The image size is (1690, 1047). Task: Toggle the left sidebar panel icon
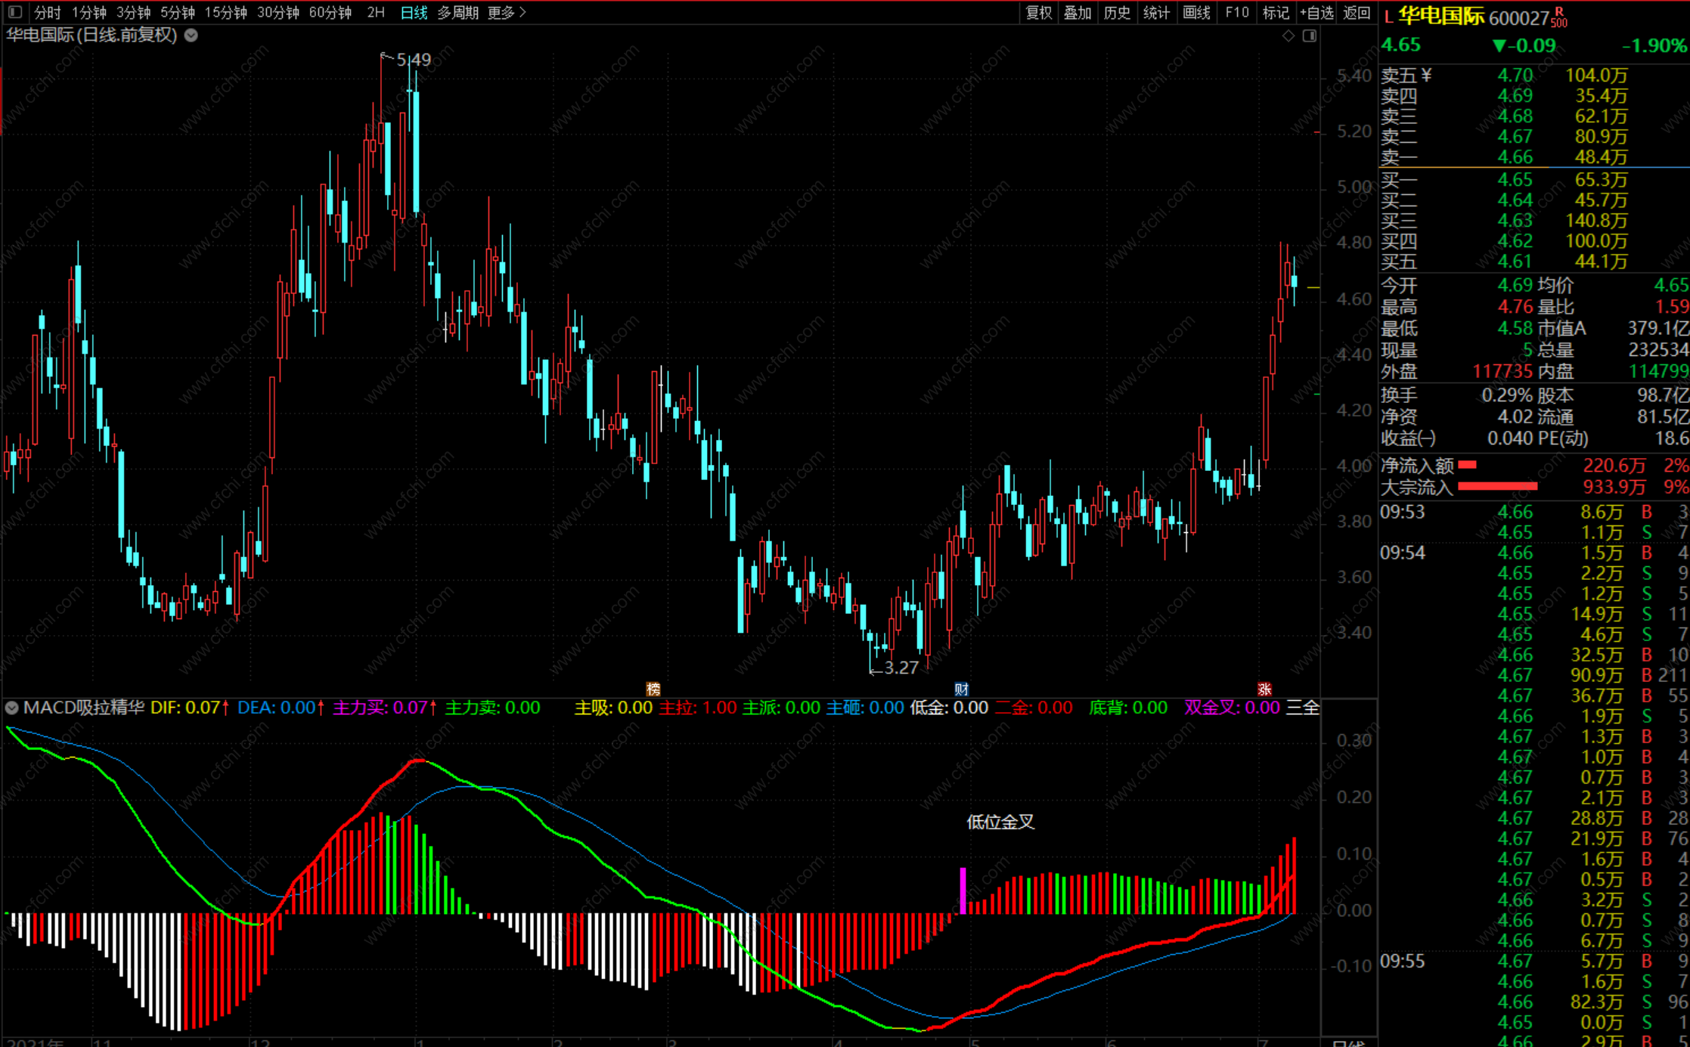point(15,12)
